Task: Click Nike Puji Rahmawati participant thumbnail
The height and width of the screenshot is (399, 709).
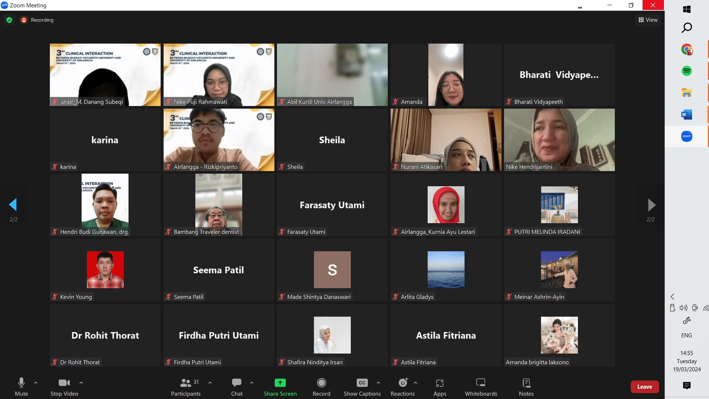Action: click(219, 75)
